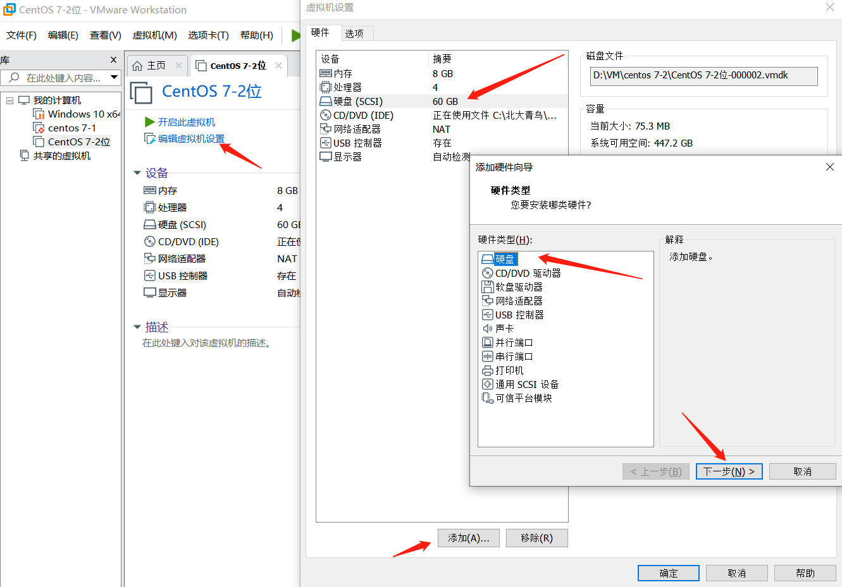
Task: Click the Windows 10 x64 VM icon
Action: [x=39, y=114]
